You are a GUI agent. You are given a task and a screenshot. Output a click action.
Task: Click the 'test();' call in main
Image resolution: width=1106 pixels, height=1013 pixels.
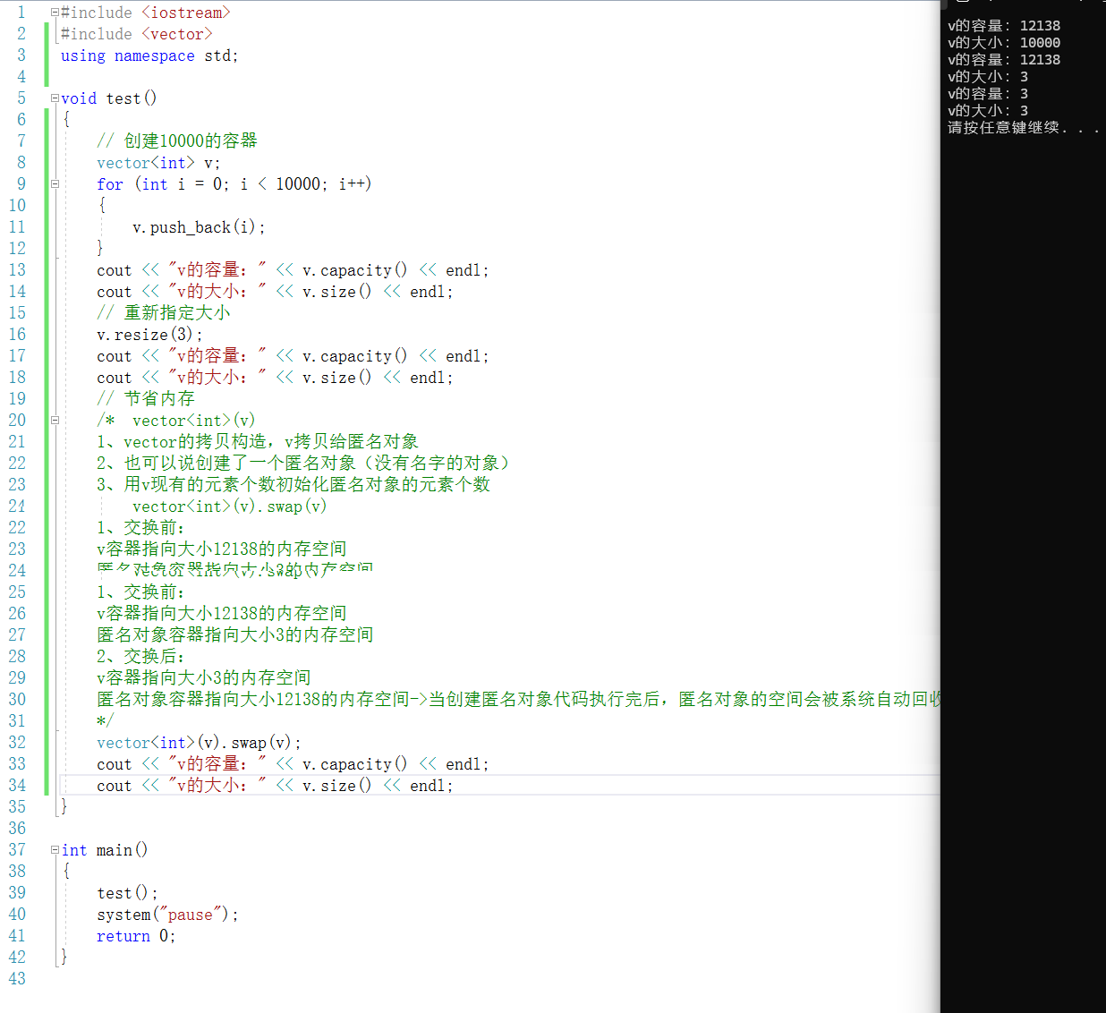(127, 893)
